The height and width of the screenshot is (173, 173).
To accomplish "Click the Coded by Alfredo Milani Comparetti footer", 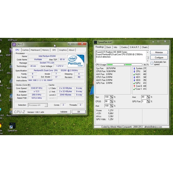I will tap(132, 127).
